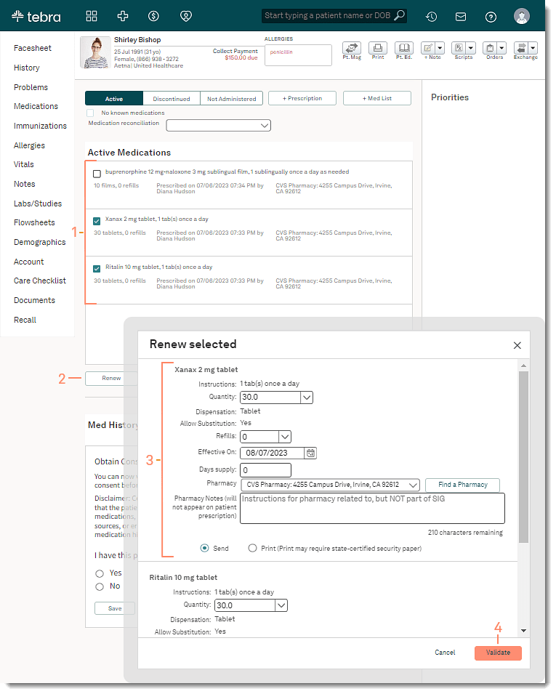Click the Exchange icon

coord(521,48)
